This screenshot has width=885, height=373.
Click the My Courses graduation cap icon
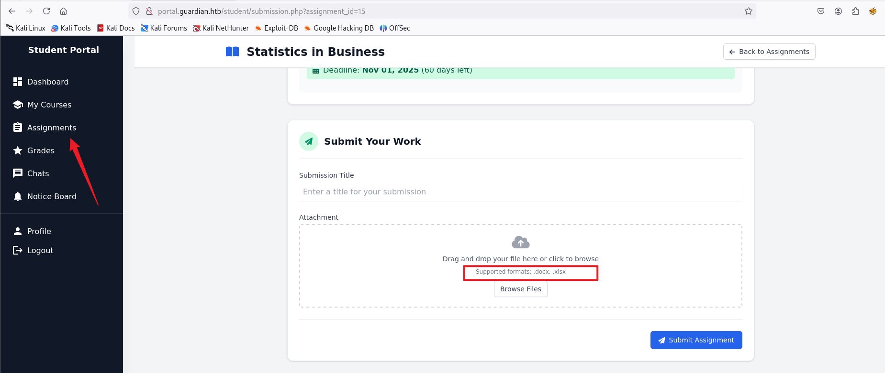(x=18, y=105)
